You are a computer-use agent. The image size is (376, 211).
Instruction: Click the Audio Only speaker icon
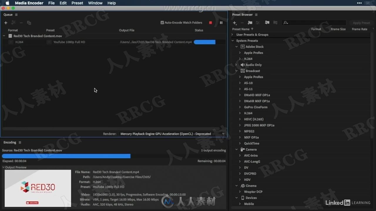pyautogui.click(x=243, y=65)
